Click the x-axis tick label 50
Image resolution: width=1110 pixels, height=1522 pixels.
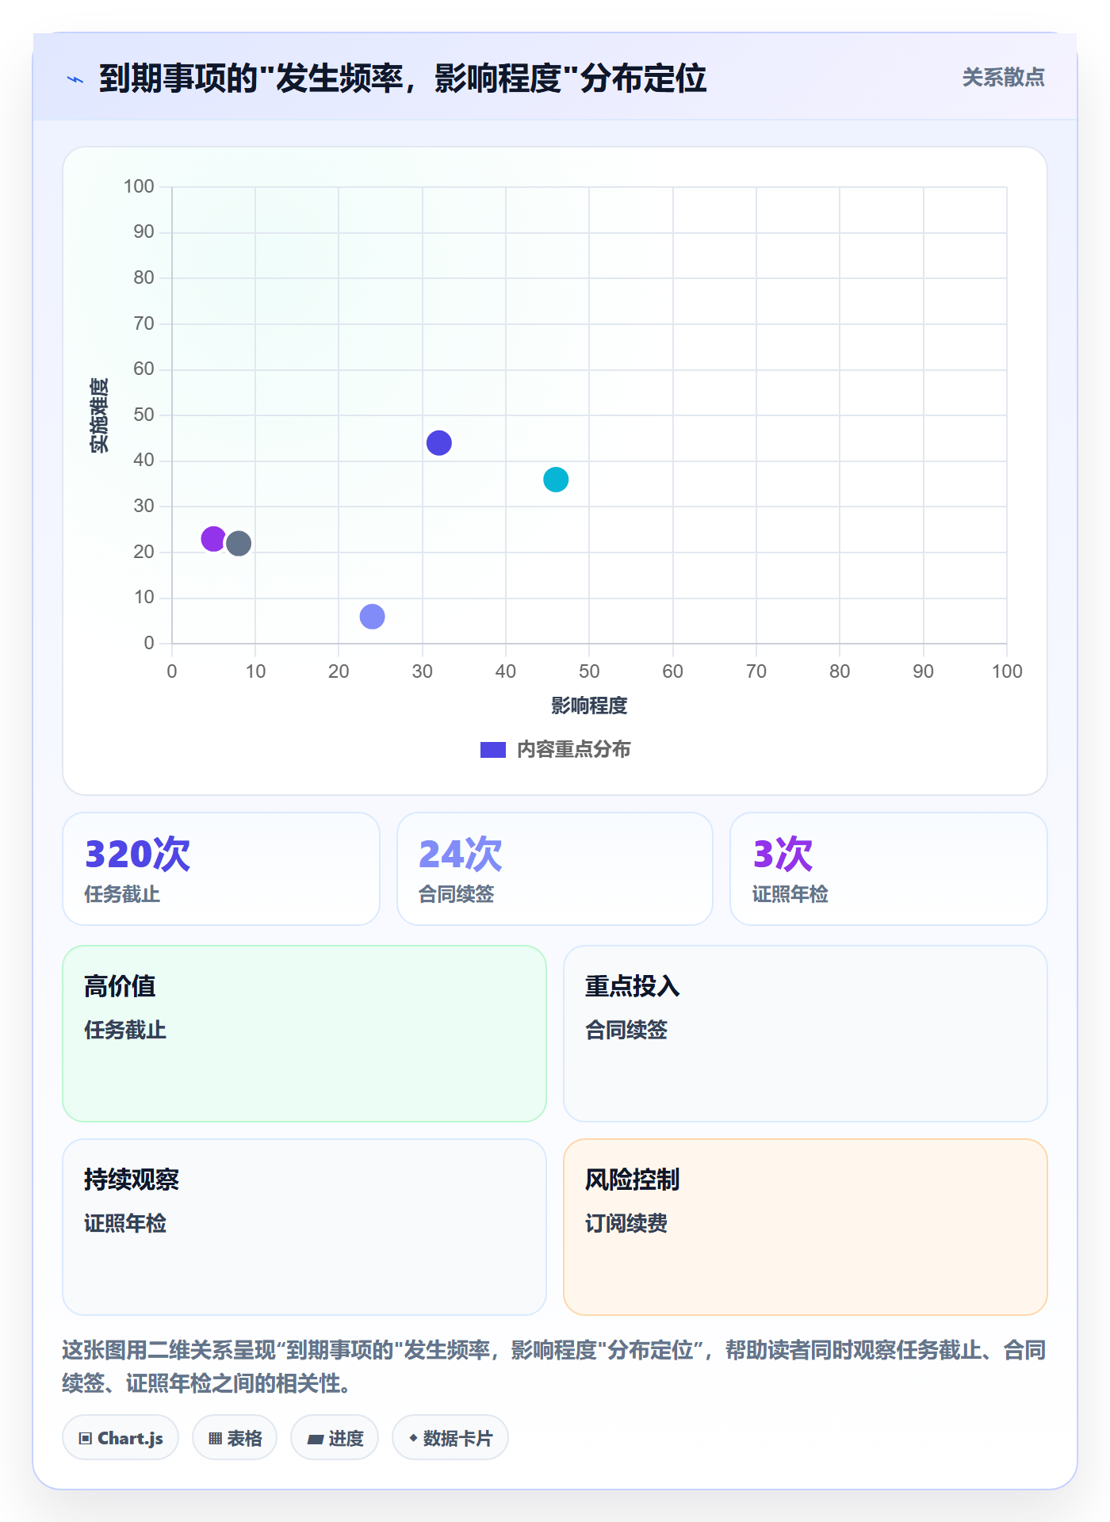pyautogui.click(x=589, y=671)
